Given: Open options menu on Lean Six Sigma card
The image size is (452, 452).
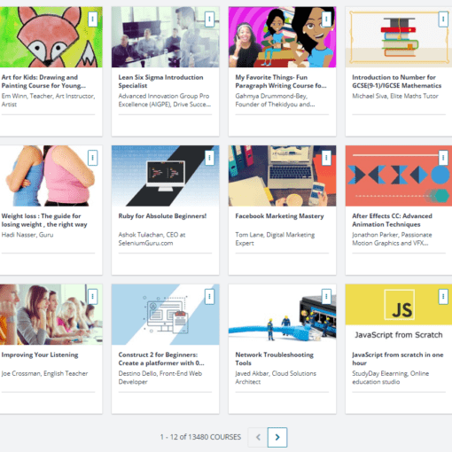Looking at the screenshot, I should (209, 19).
